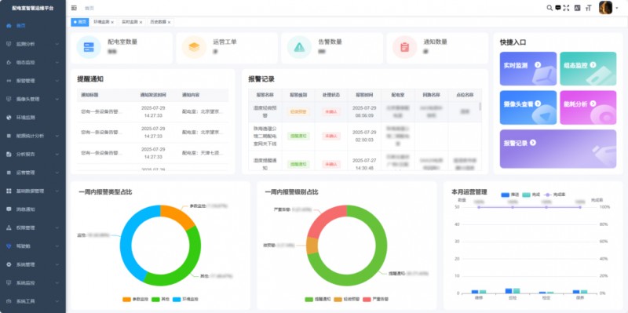Click the 配电室数量 server icon
Viewport: 628px width, 313px height.
point(89,47)
